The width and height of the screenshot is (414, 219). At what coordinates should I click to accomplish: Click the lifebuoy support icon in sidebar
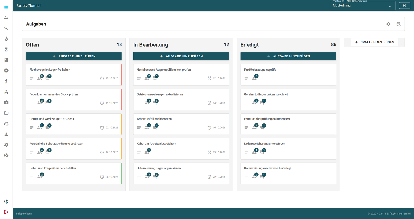tap(6, 155)
